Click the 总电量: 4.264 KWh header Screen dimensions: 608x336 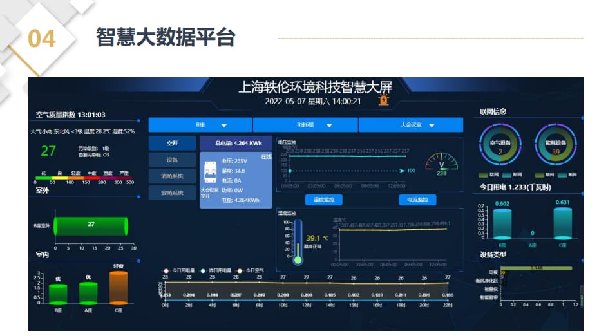click(236, 143)
